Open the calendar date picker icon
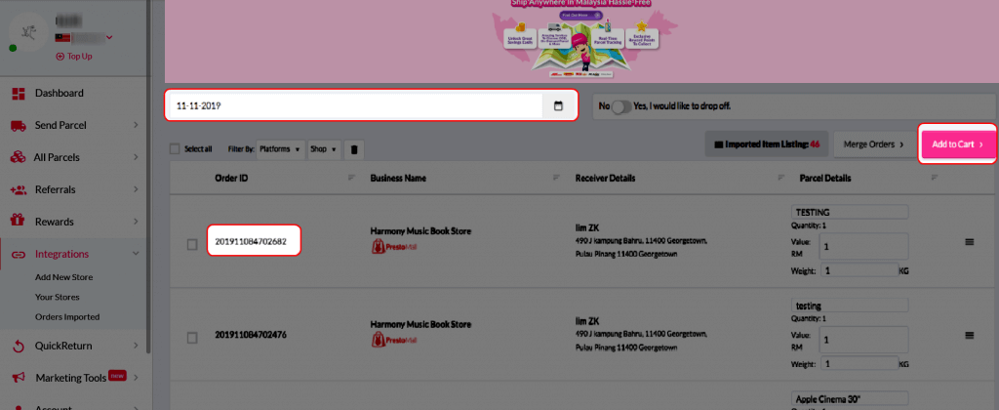The width and height of the screenshot is (999, 410). 558,106
